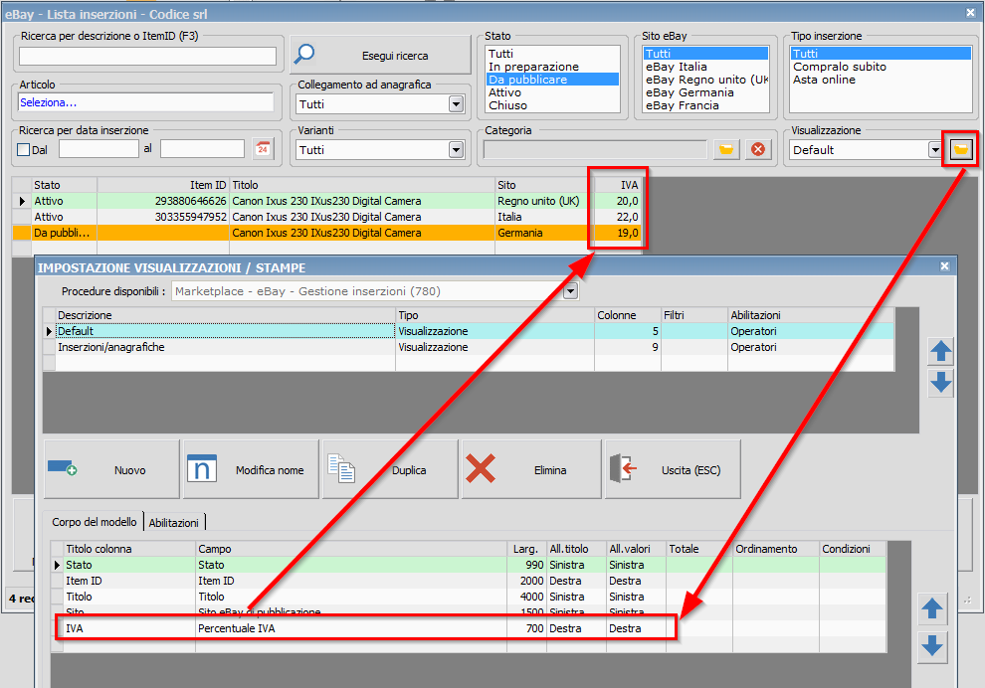Select listing with Item ID 293880646626
The height and width of the screenshot is (688, 985).
pos(326,201)
